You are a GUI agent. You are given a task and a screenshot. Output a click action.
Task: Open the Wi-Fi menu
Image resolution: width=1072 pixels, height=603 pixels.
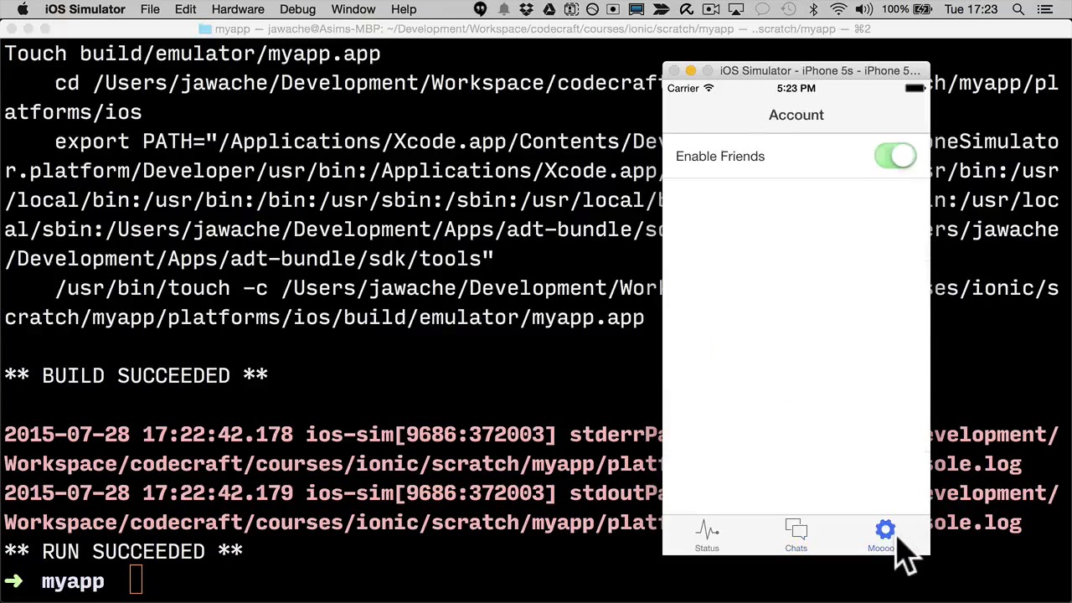(x=838, y=9)
